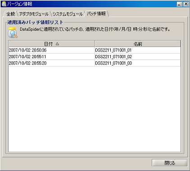Viewport: 190px width, 171px height.
Task: Select patch name DSS2211_071001_01
Action: pyautogui.click(x=138, y=50)
